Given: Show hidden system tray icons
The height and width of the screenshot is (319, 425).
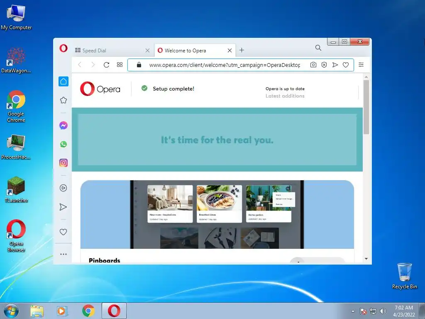Looking at the screenshot, I should 353,311.
